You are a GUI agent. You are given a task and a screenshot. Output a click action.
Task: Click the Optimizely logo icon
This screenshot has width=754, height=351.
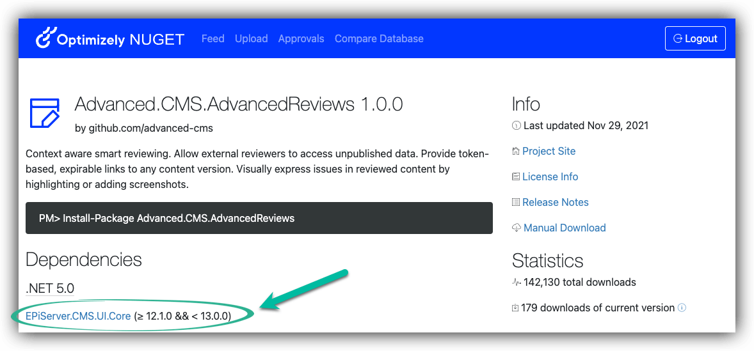click(x=44, y=38)
